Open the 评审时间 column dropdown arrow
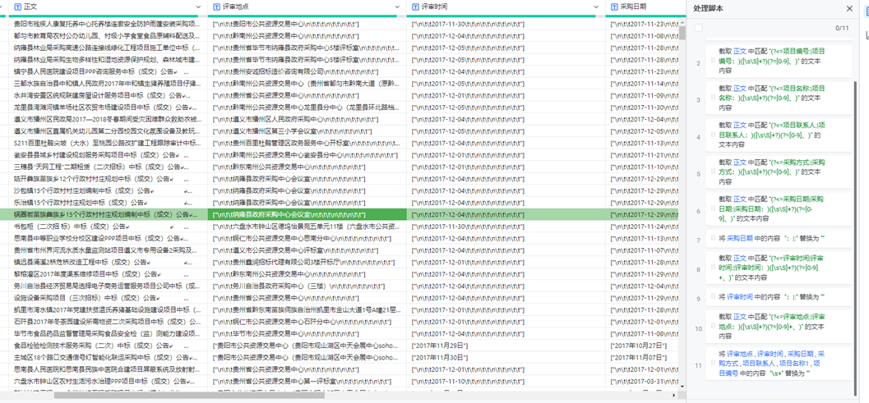The image size is (869, 403). [596, 7]
